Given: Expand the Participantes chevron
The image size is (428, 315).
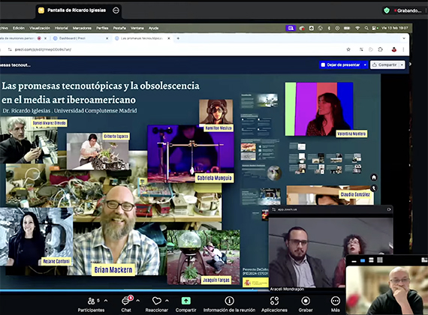Looking at the screenshot, I should (106, 301).
